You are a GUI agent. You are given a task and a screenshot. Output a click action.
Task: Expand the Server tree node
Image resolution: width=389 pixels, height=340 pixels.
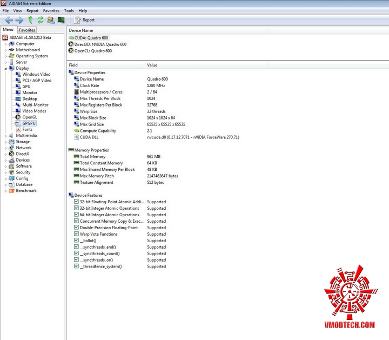[6, 62]
